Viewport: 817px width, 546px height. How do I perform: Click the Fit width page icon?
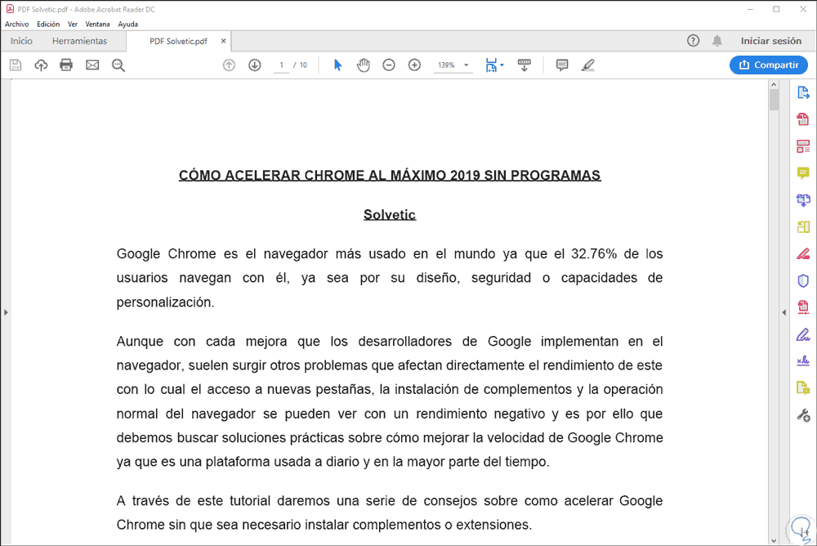pos(491,65)
